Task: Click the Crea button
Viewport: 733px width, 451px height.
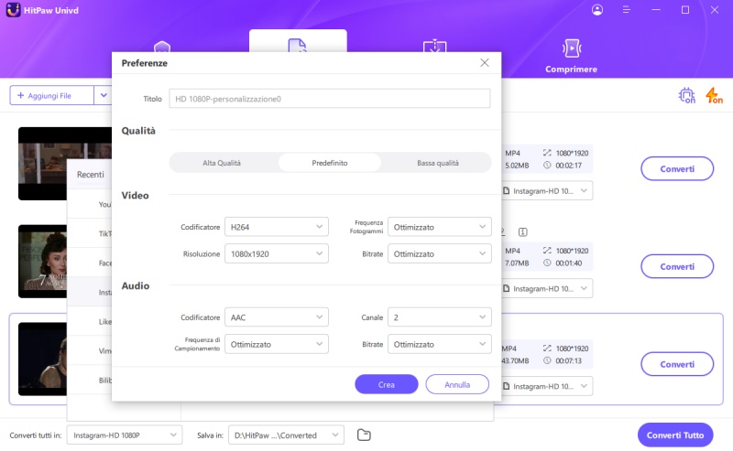Action: click(386, 384)
